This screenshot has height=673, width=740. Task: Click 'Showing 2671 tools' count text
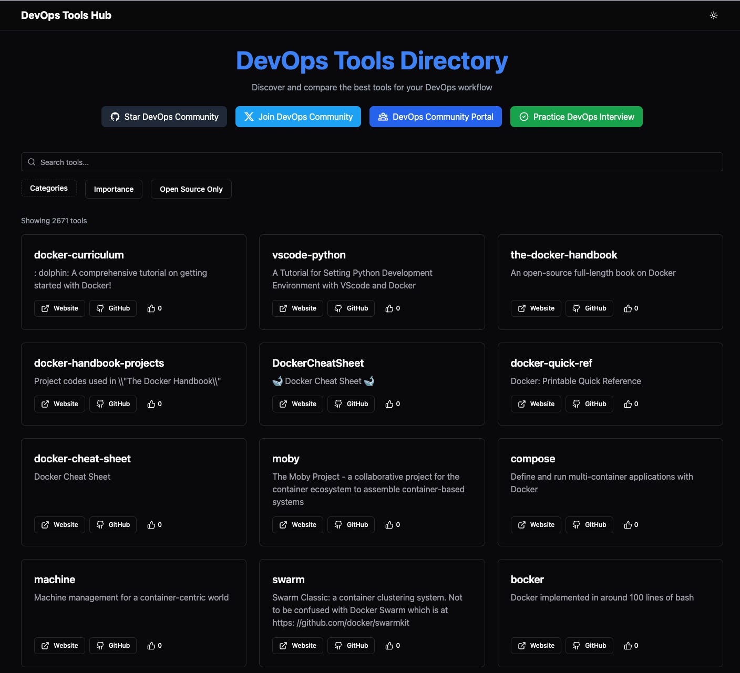coord(54,221)
